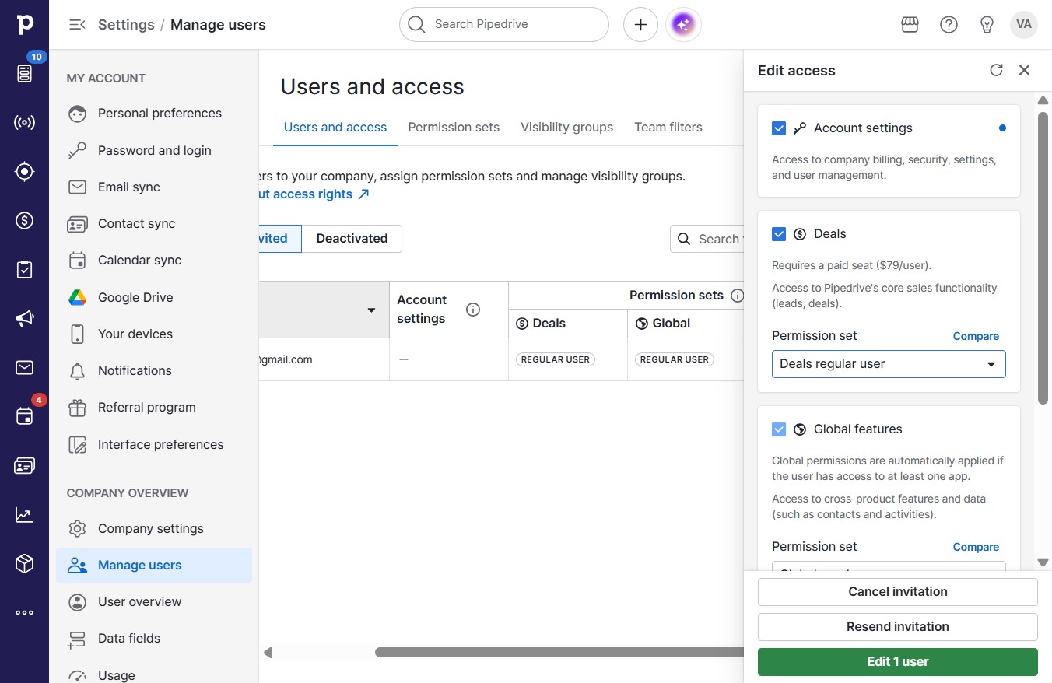Go to Calendar sync settings
The height and width of the screenshot is (683, 1052).
click(x=154, y=261)
